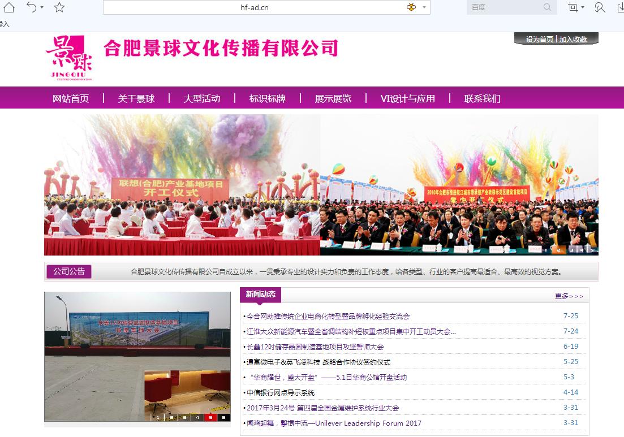The width and height of the screenshot is (624, 437).
Task: Bookmark page with the star icon
Action: coord(59,7)
